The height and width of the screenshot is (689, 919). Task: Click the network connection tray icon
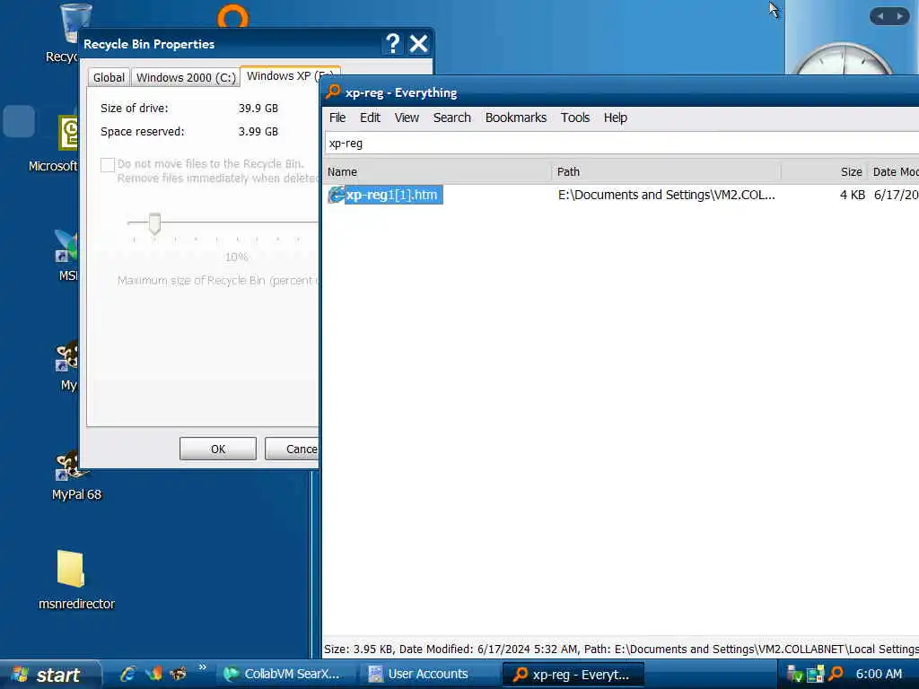coord(815,675)
